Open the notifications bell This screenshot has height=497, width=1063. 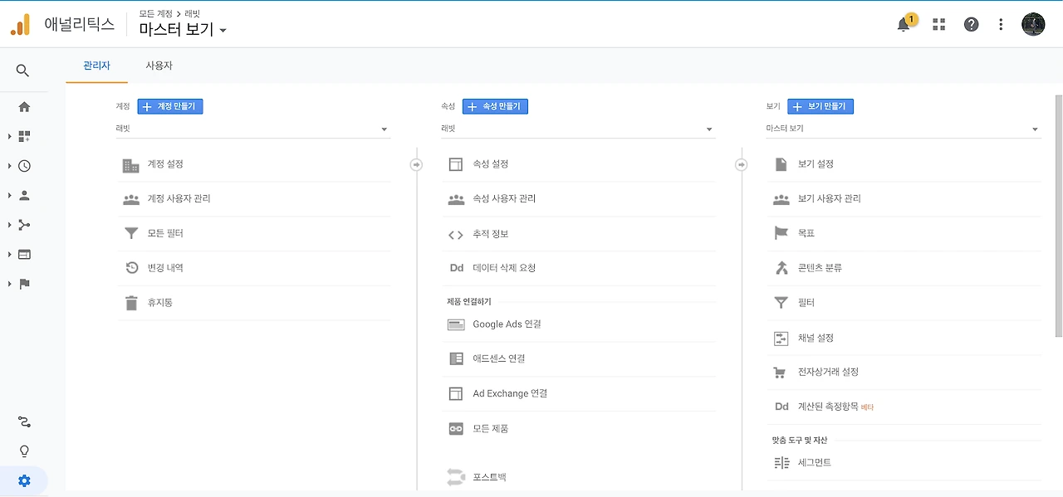coord(904,25)
